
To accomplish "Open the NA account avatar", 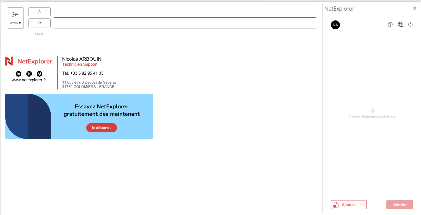I will pyautogui.click(x=335, y=25).
